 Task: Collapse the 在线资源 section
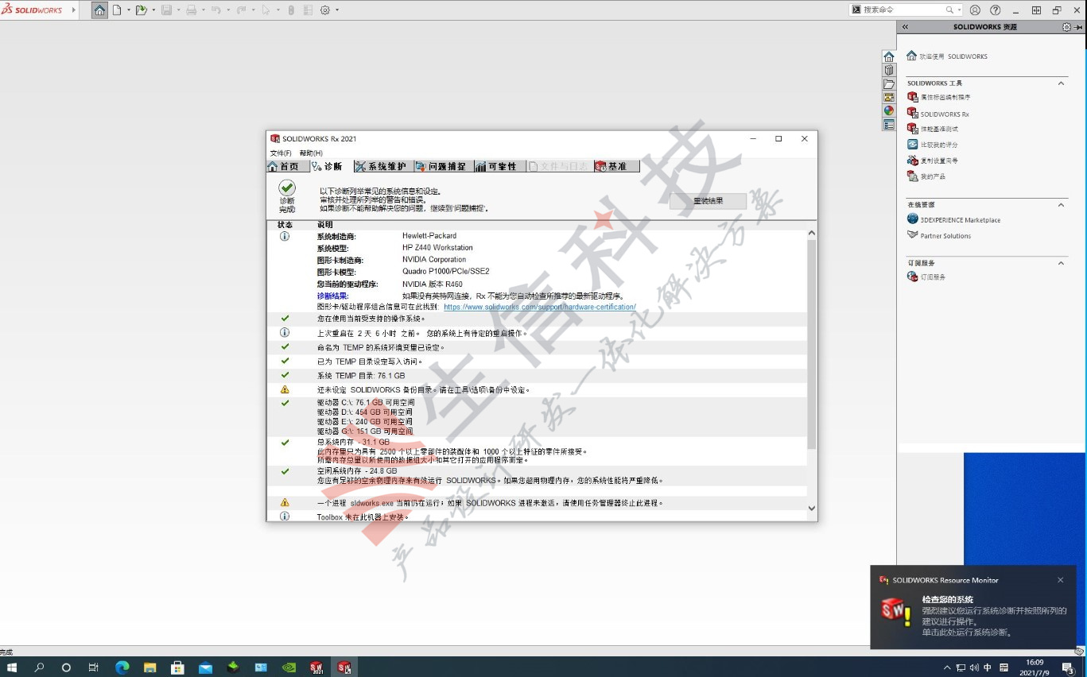(x=1061, y=205)
